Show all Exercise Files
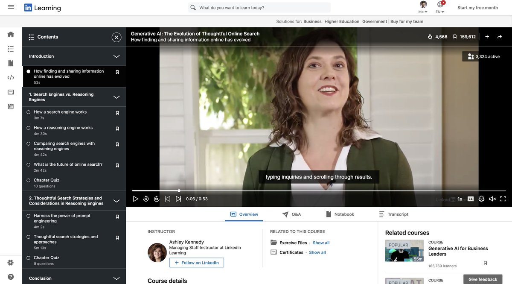Viewport: 512px width, 284px height. click(321, 243)
